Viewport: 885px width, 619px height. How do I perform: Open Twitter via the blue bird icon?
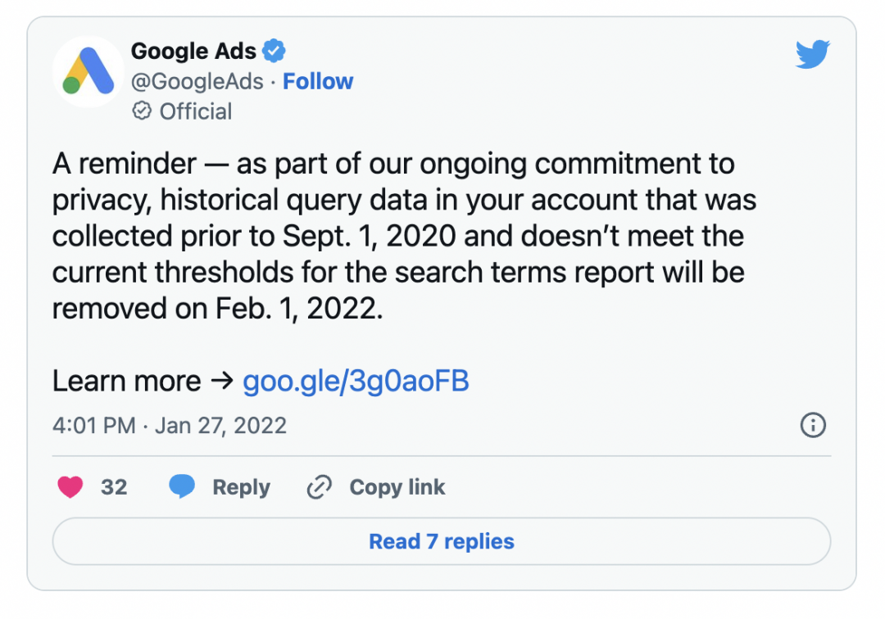(812, 55)
